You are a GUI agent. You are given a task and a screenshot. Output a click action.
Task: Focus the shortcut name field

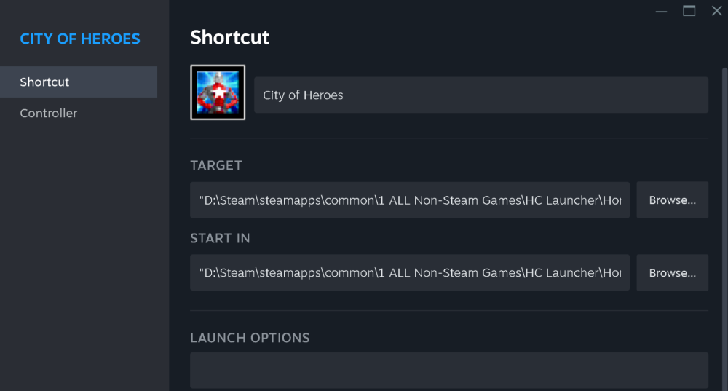480,95
